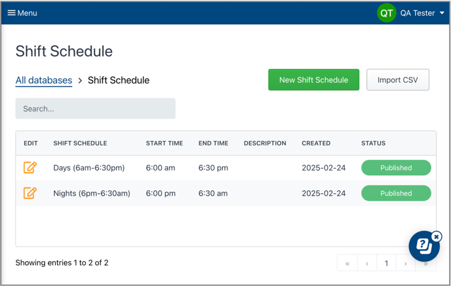The width and height of the screenshot is (451, 286).
Task: Follow the All databases breadcrumb link
Action: tap(44, 80)
